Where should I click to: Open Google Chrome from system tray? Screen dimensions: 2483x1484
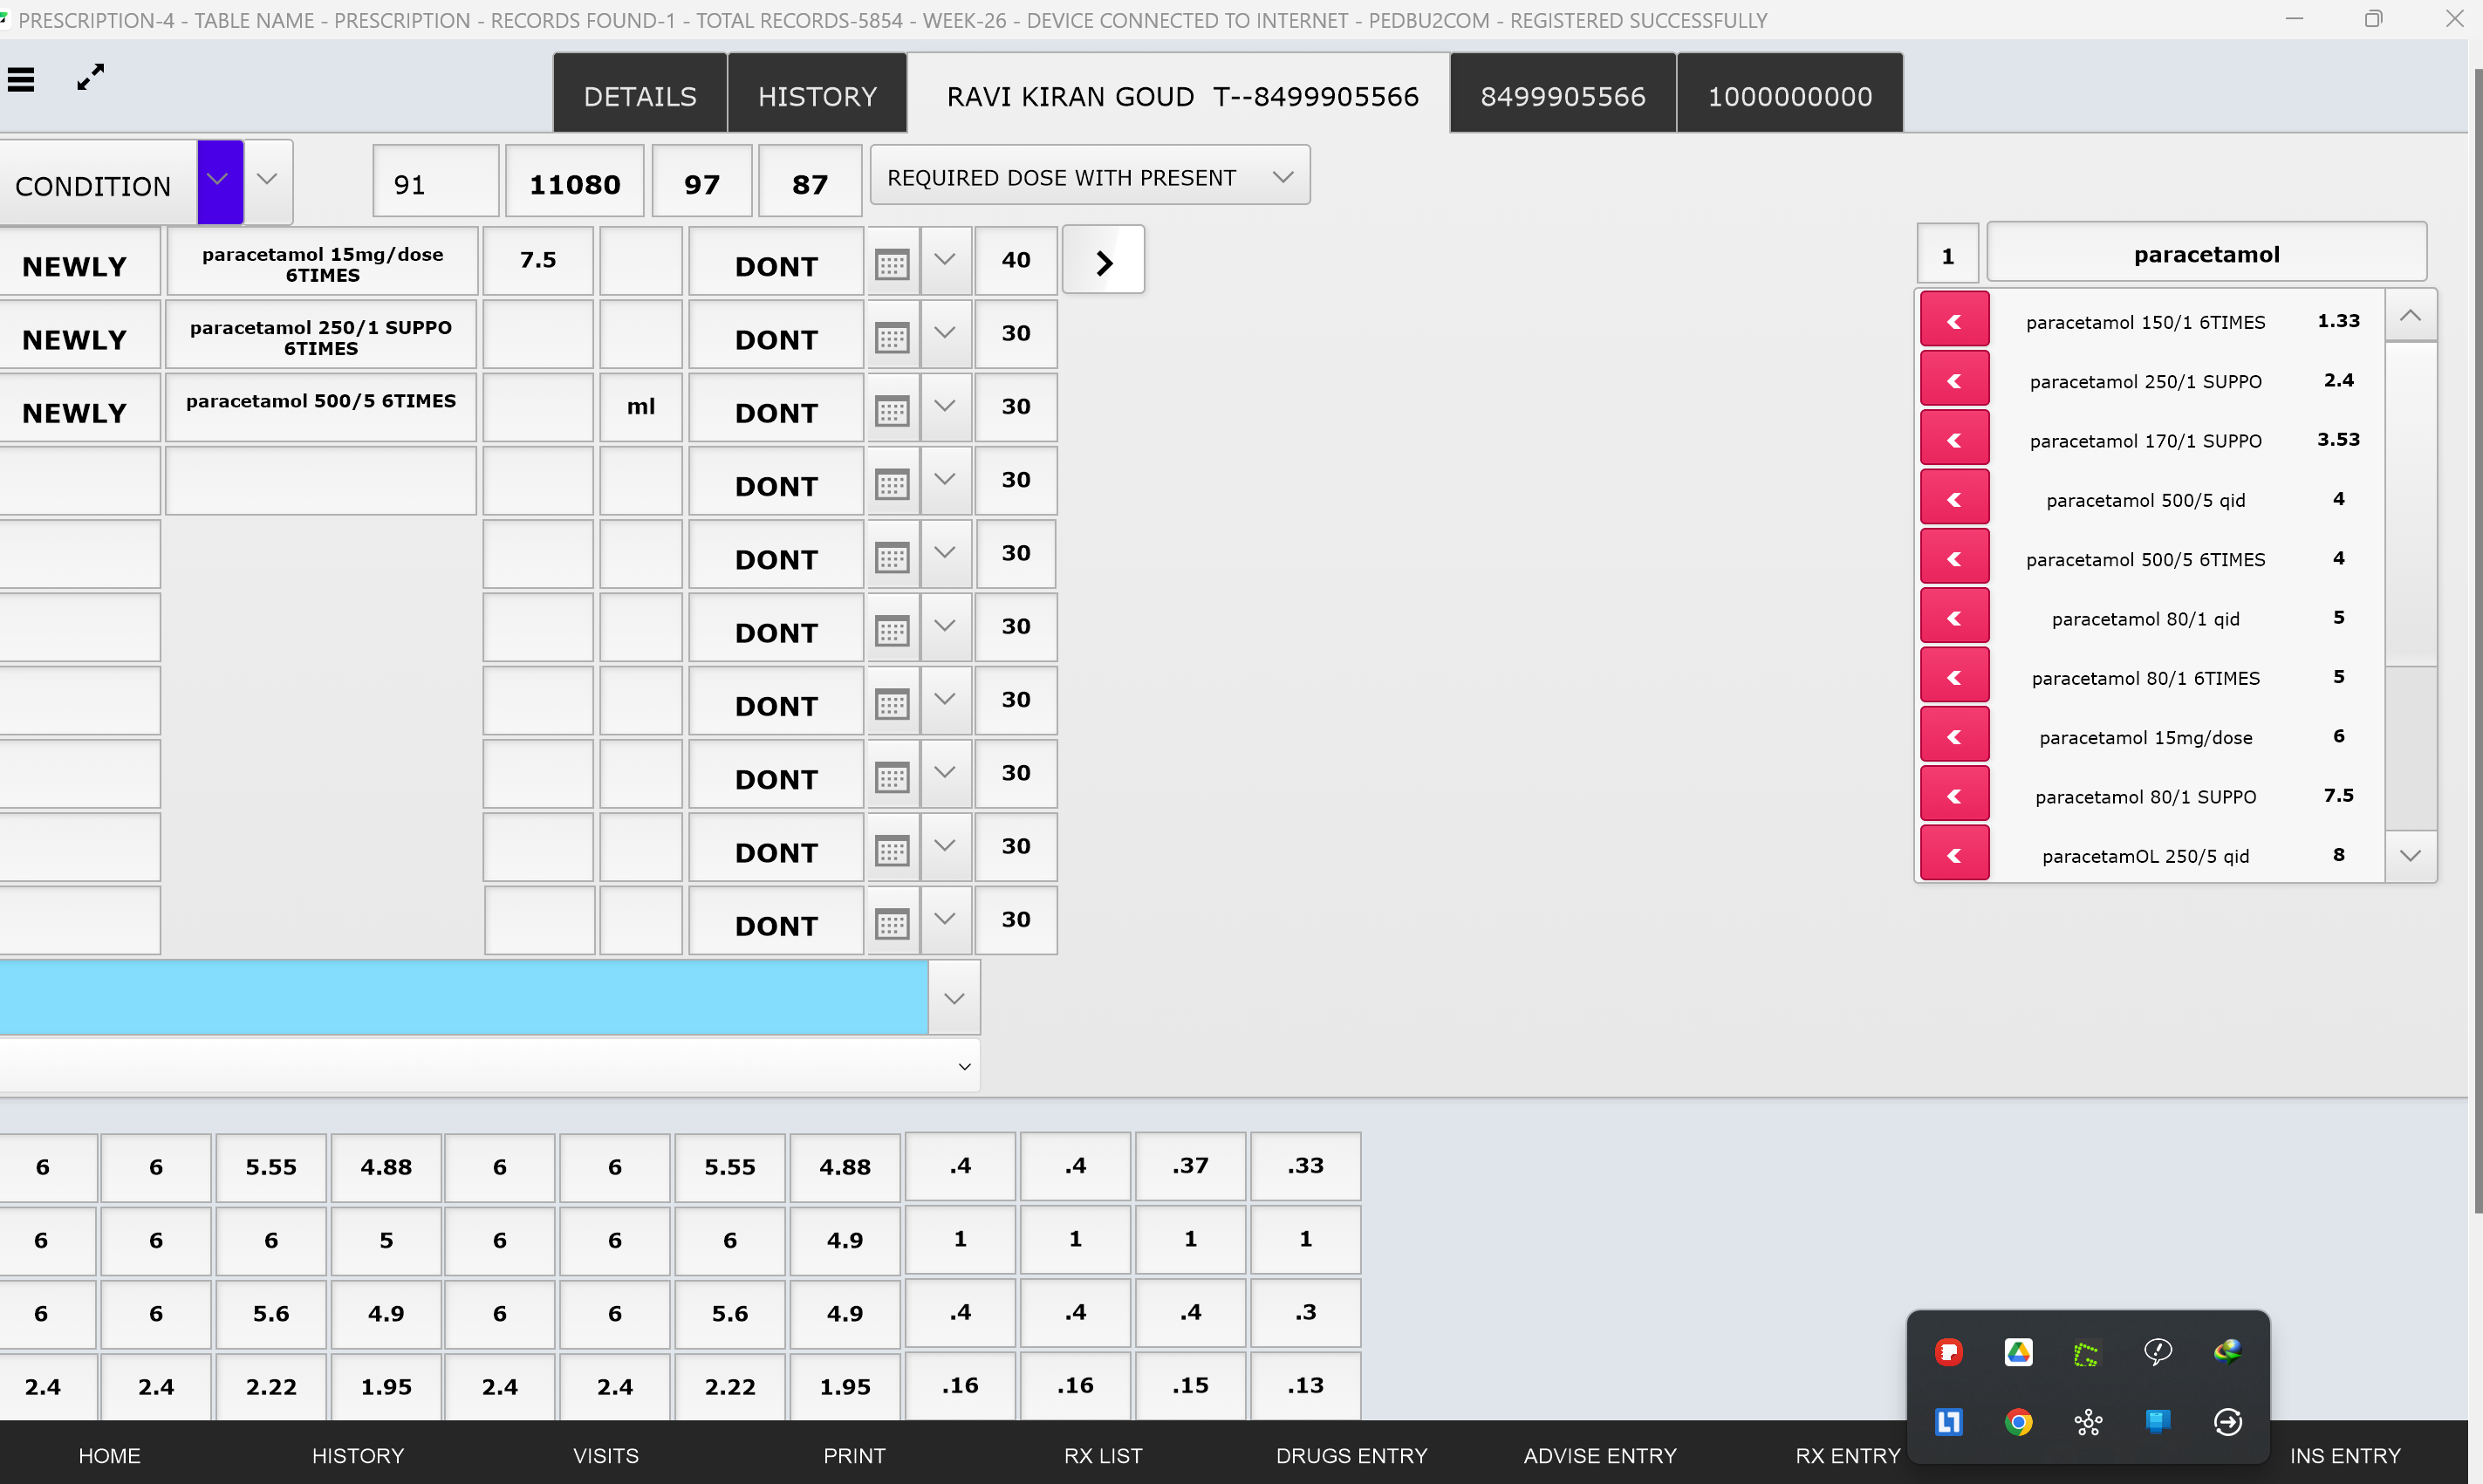[2018, 1422]
